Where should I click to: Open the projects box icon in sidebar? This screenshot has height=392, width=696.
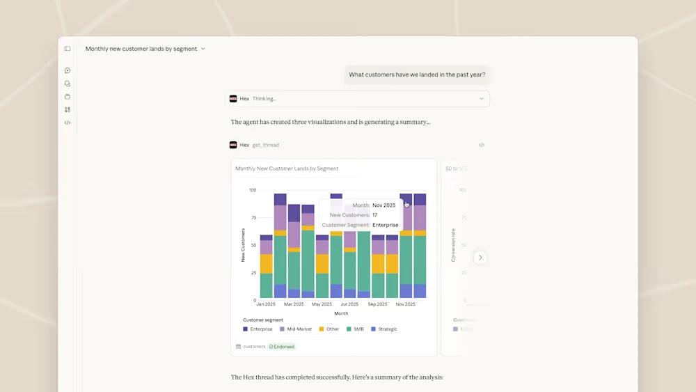pyautogui.click(x=68, y=97)
